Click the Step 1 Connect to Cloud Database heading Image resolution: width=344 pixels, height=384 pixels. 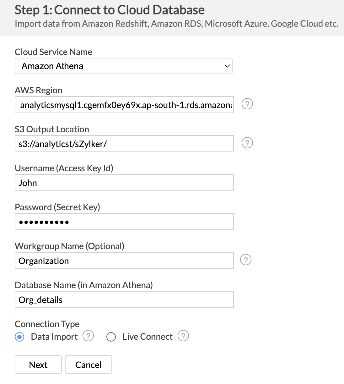(x=110, y=10)
